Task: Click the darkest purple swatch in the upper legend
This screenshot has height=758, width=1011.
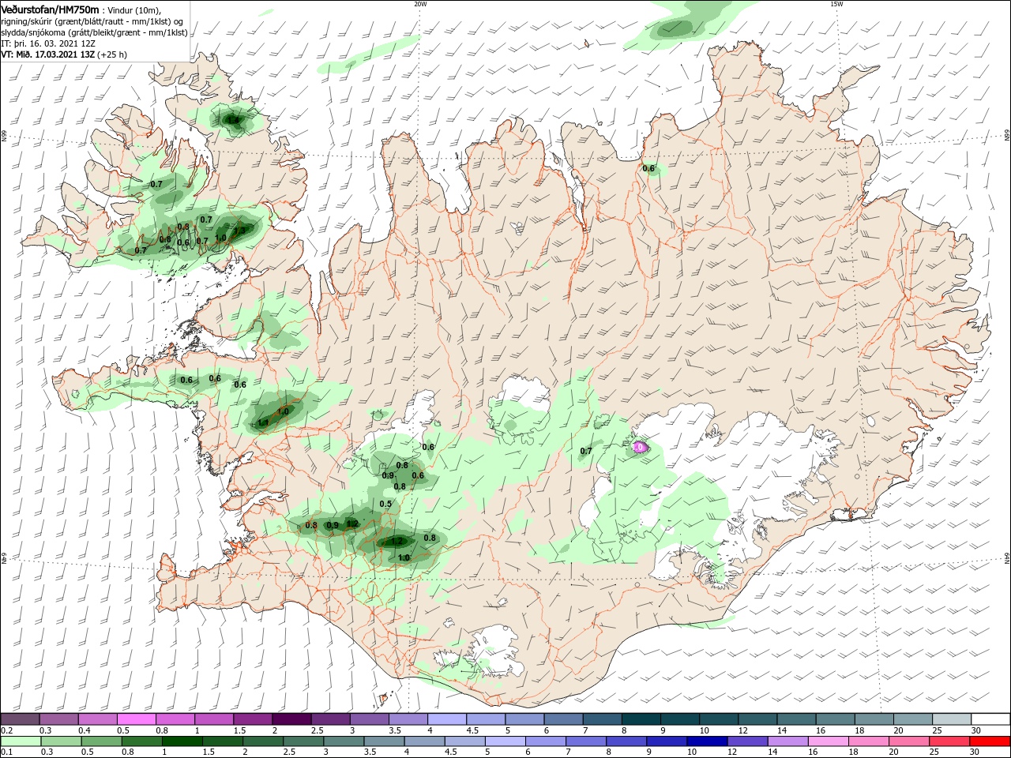Action: point(291,719)
